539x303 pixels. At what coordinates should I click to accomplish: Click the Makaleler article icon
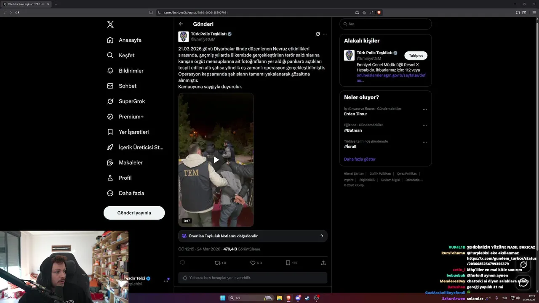[x=110, y=162]
